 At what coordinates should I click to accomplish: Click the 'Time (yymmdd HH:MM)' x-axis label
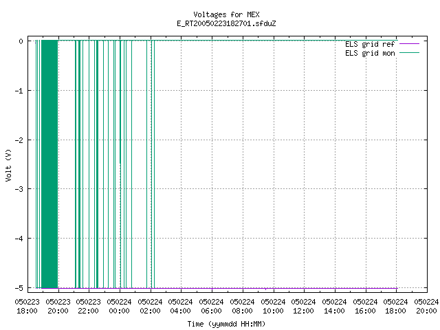[226, 324]
